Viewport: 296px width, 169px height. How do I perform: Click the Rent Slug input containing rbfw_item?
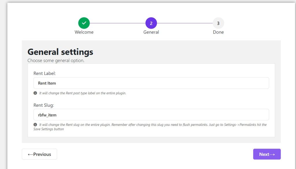(x=151, y=115)
